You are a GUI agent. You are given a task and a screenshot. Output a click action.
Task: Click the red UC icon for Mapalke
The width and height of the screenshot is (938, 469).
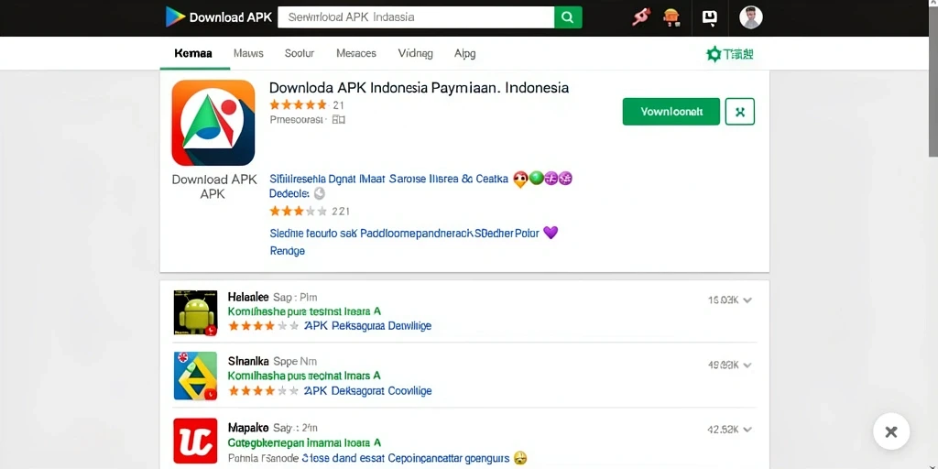pyautogui.click(x=195, y=442)
